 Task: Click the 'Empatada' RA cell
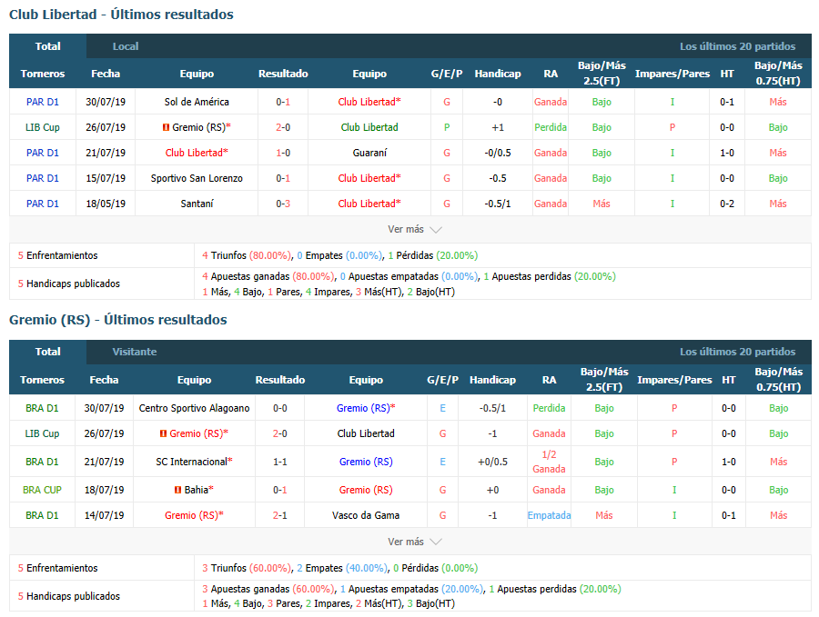(549, 515)
